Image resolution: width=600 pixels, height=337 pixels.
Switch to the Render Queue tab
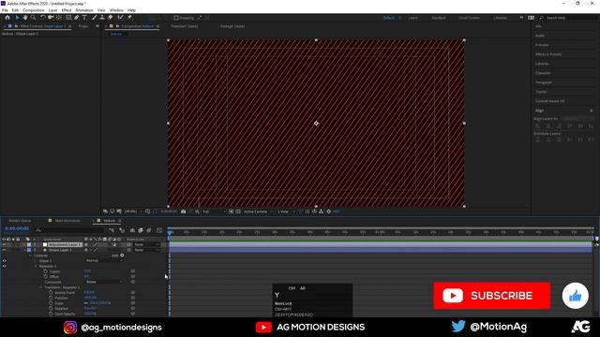20,221
